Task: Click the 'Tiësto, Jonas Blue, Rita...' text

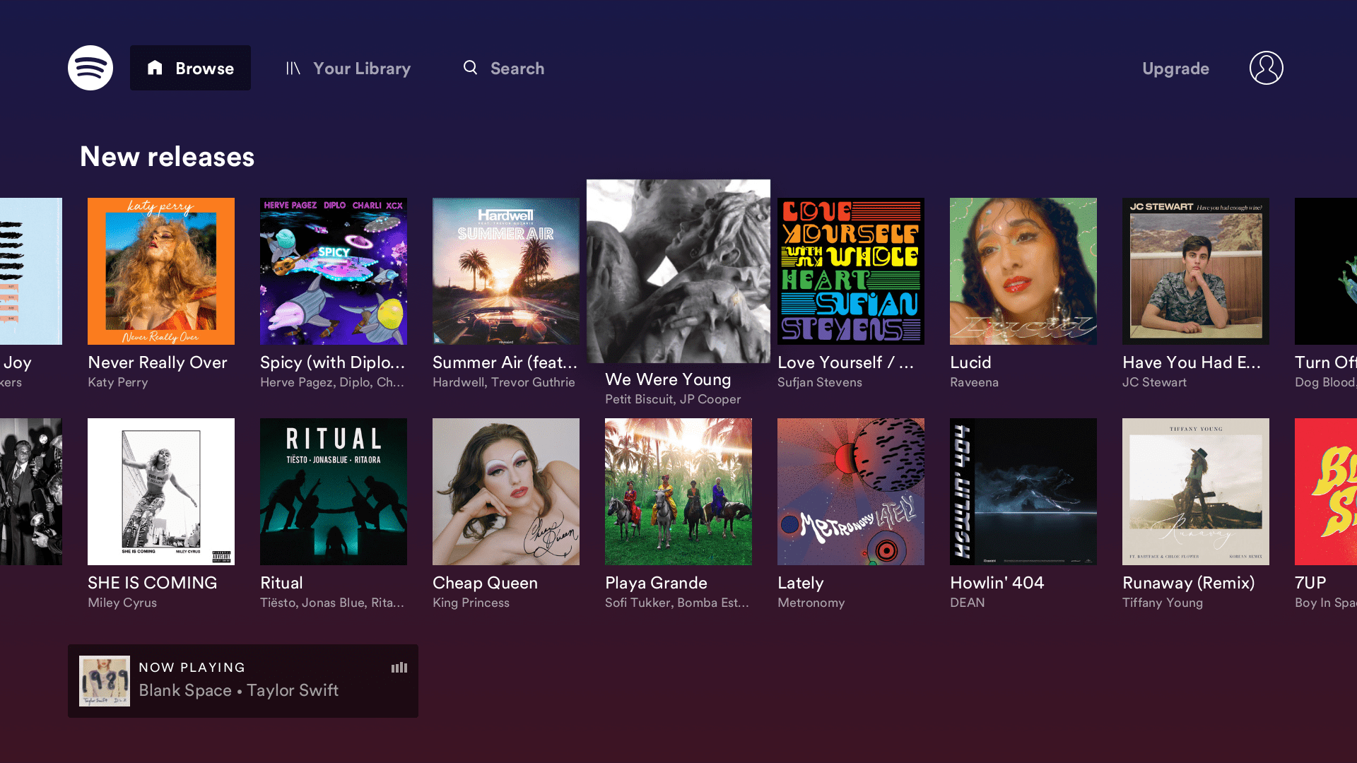Action: click(x=332, y=603)
